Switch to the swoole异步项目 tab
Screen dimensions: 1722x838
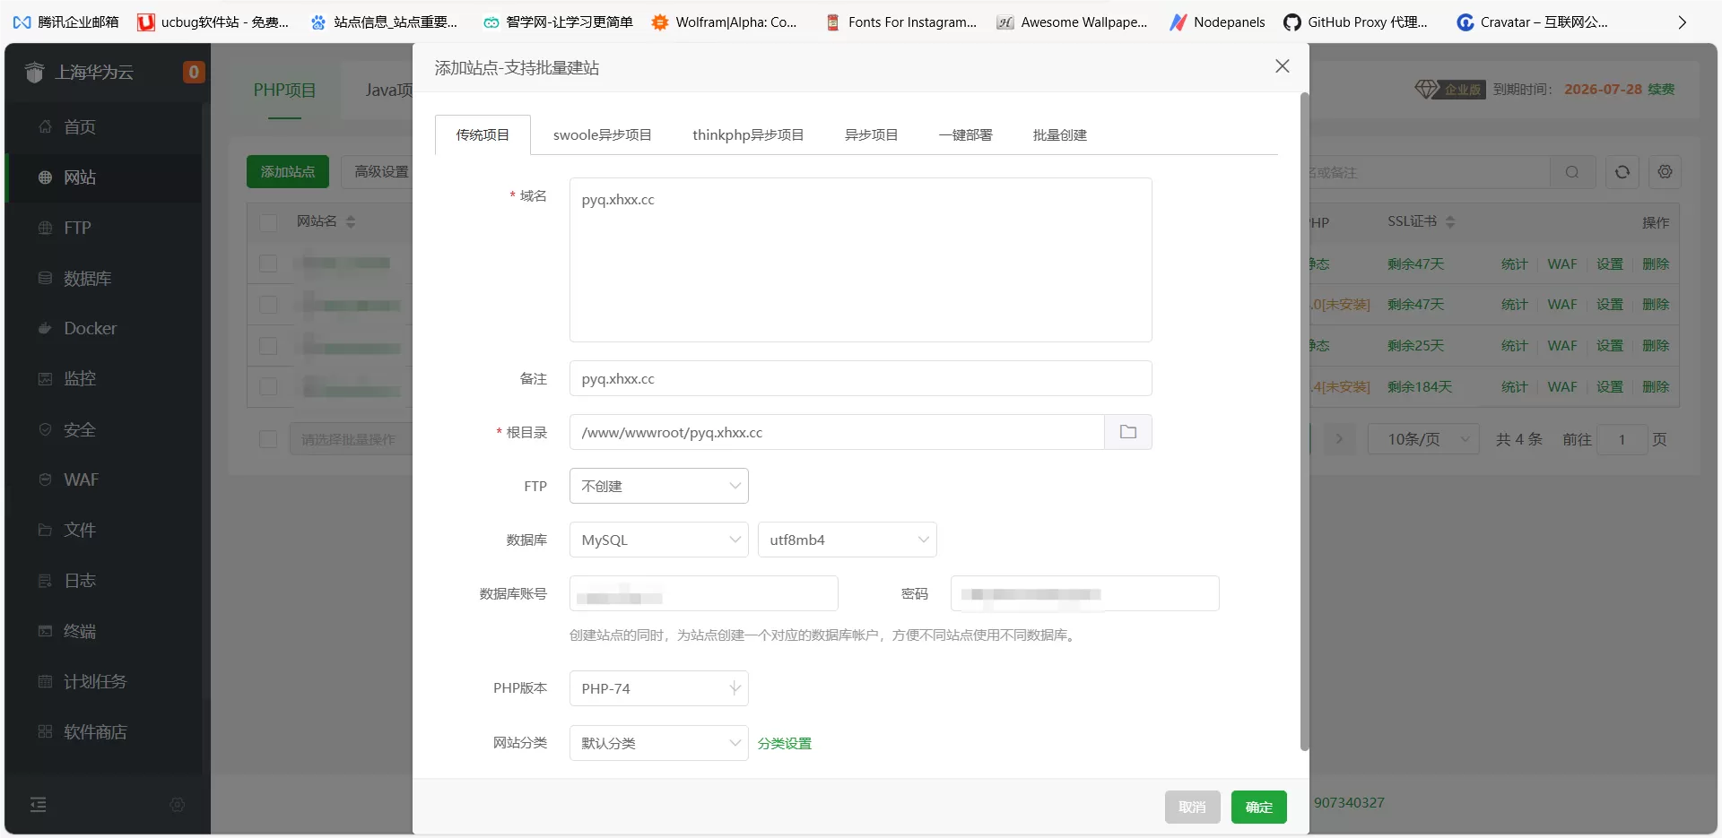[602, 135]
